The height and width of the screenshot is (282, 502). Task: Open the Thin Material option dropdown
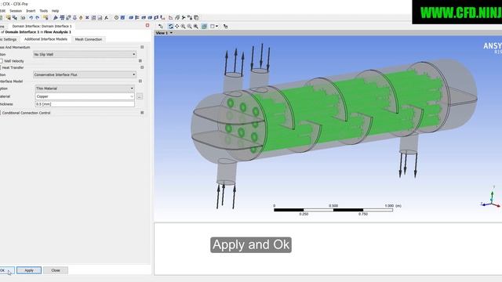(x=85, y=89)
